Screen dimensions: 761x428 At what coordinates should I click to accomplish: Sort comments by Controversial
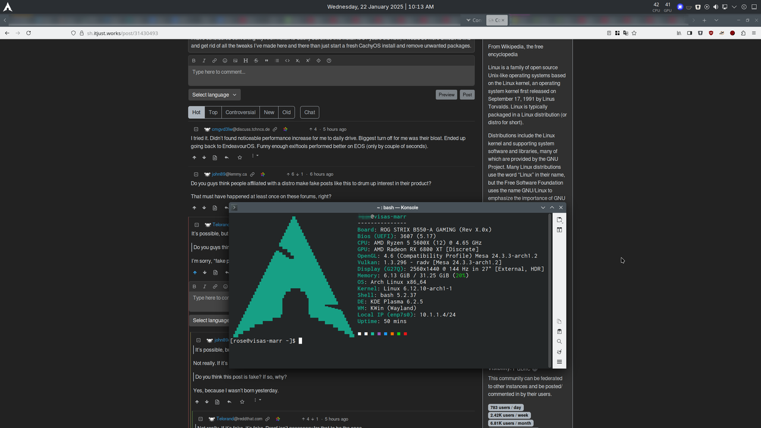[x=240, y=112]
